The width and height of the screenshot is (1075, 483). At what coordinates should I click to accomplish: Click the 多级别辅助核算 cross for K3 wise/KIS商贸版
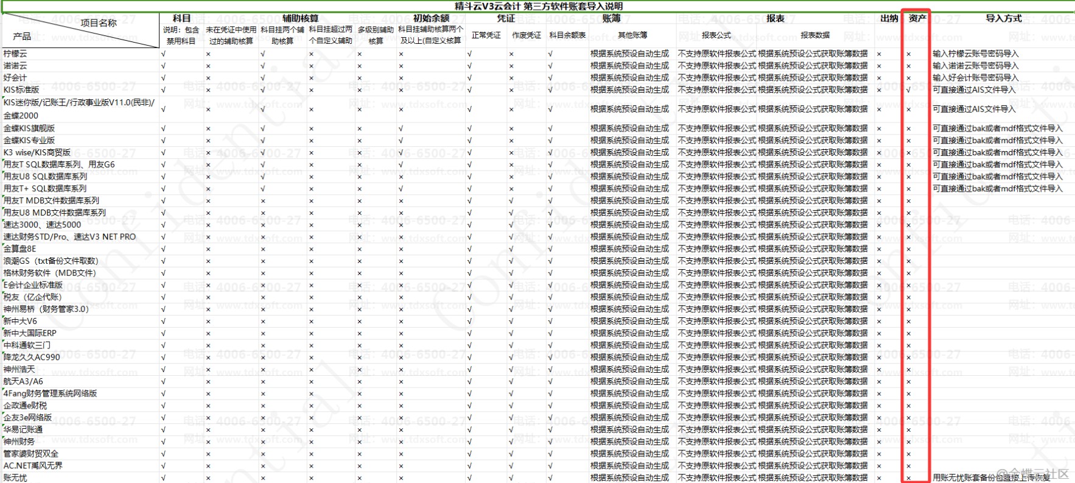[x=360, y=152]
